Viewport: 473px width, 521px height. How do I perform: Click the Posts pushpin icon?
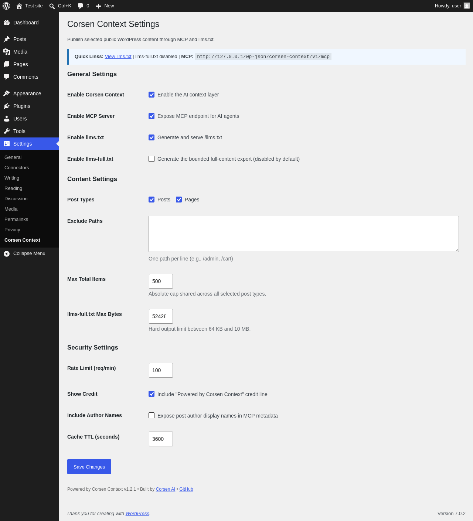[x=7, y=39]
